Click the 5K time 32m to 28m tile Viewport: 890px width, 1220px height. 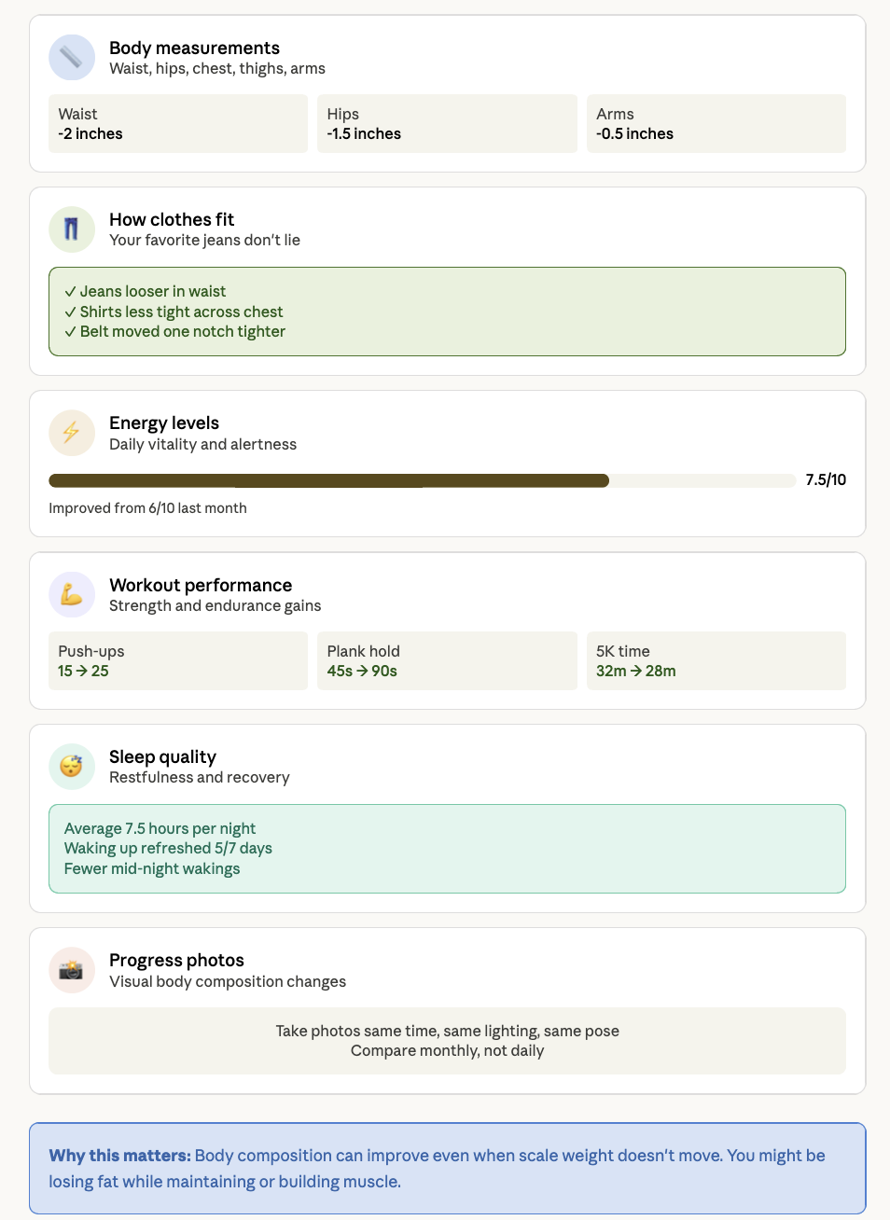(716, 660)
